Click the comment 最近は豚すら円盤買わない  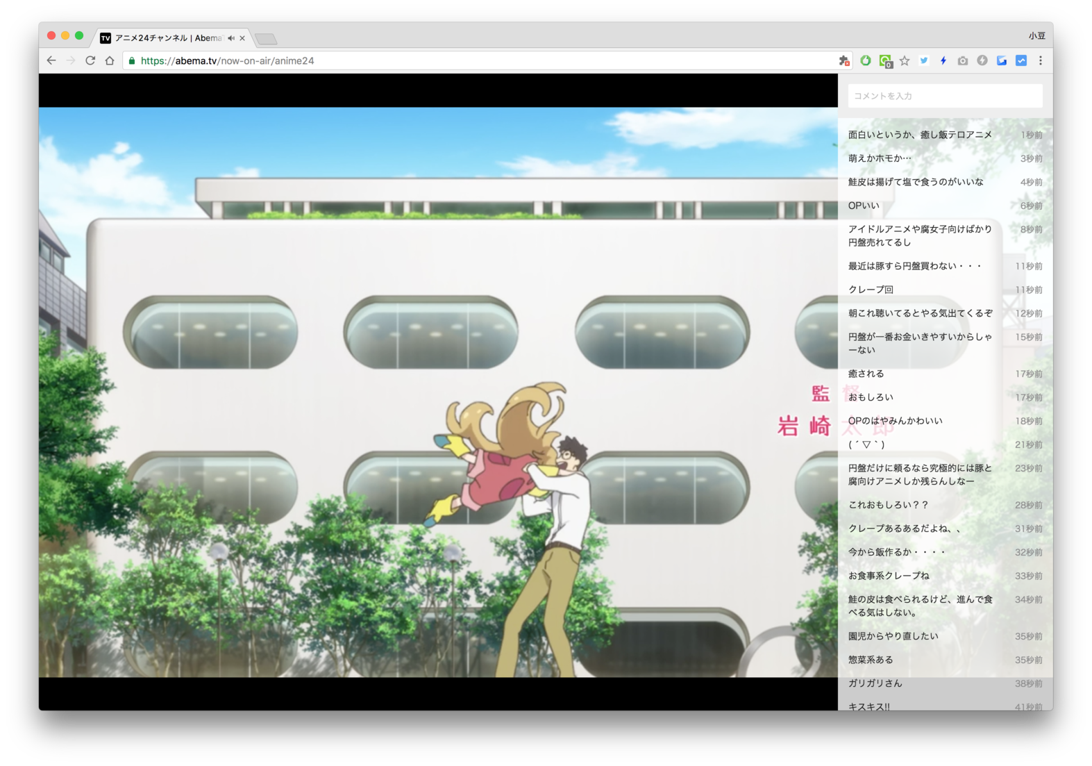pos(915,266)
